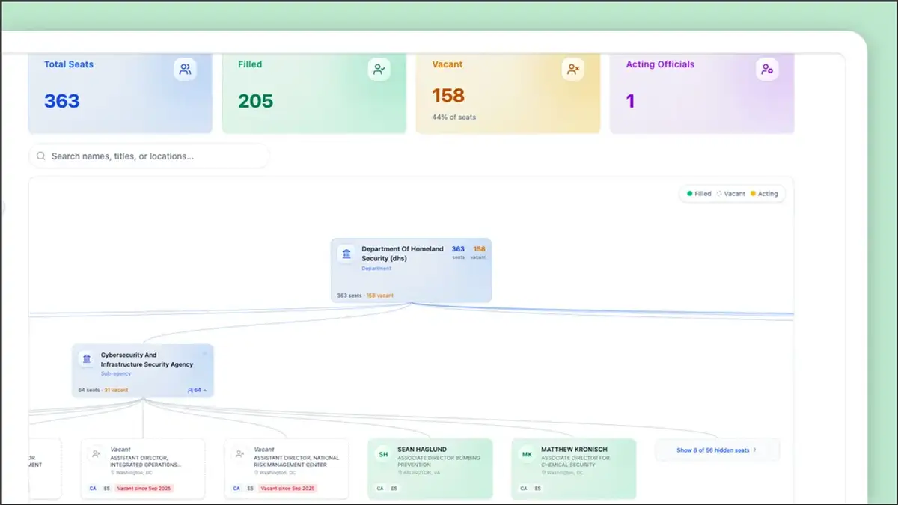The height and width of the screenshot is (505, 898).
Task: Click the MATTHEW KRONISCH name
Action: click(574, 450)
